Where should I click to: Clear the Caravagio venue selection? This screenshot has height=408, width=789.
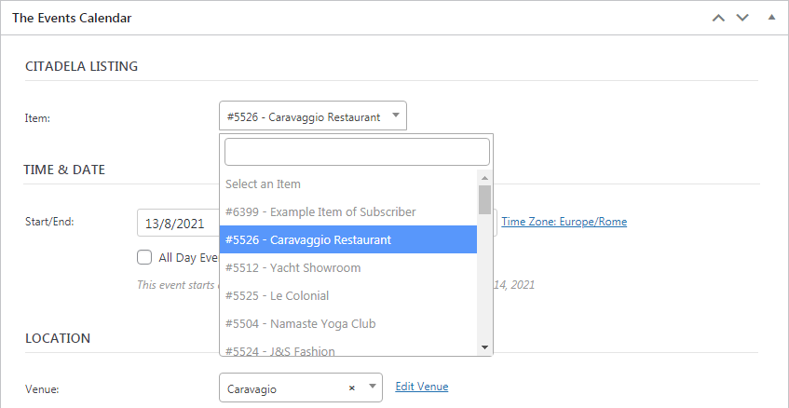(351, 388)
